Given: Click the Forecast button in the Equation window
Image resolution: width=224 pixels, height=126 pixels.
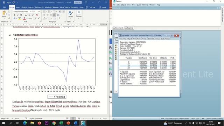Looking at the screenshot, I should pos(157,39).
